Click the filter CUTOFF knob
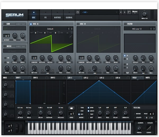 135,58
